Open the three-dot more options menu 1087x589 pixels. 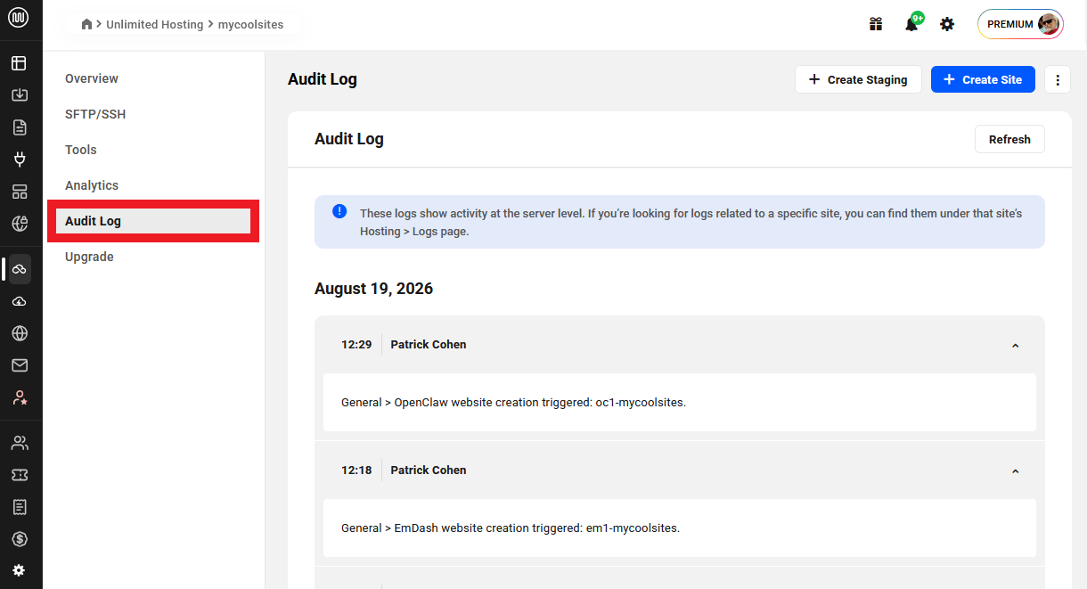click(x=1058, y=79)
